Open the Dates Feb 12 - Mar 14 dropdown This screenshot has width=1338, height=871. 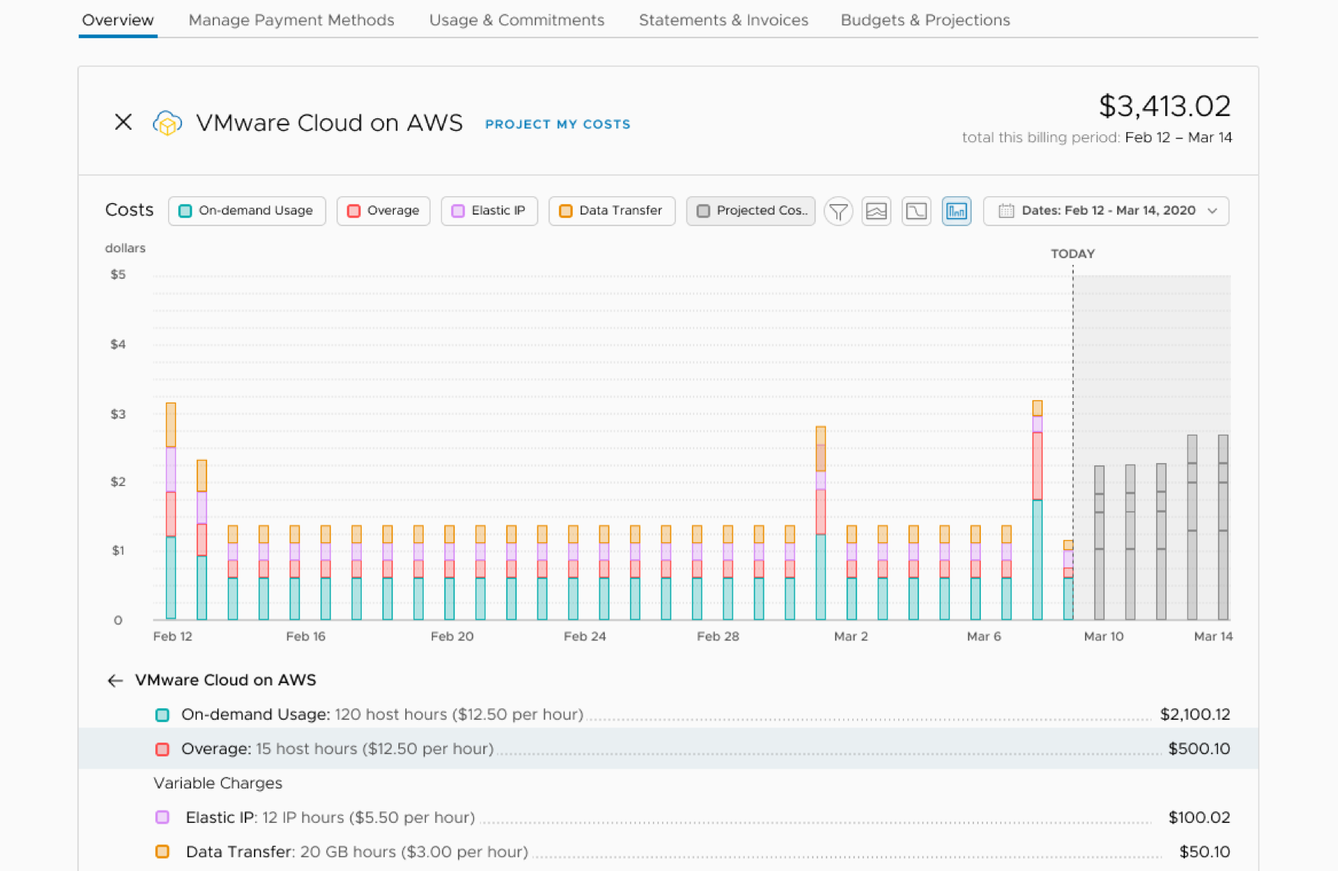[x=1106, y=211]
